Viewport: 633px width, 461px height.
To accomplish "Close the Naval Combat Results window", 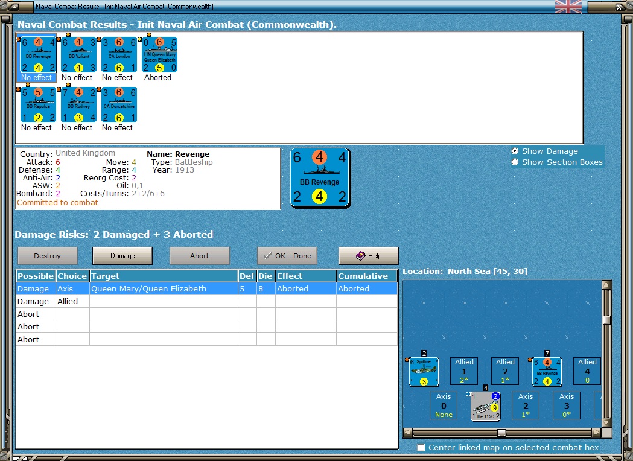I will (x=619, y=7).
